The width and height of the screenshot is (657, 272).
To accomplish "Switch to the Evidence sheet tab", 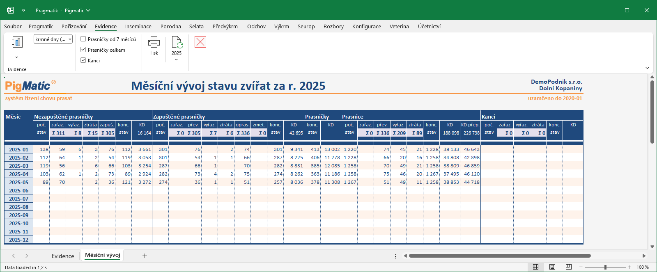I will [x=63, y=256].
